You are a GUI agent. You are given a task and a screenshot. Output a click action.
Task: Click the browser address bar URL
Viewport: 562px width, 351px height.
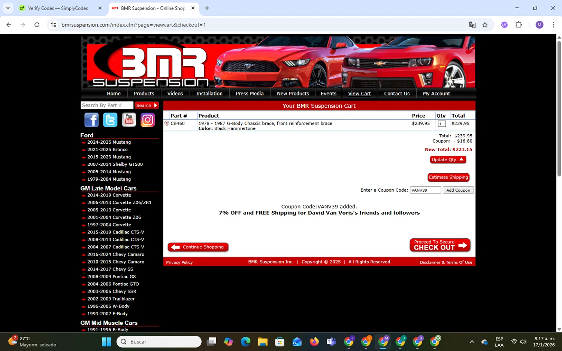tap(134, 25)
